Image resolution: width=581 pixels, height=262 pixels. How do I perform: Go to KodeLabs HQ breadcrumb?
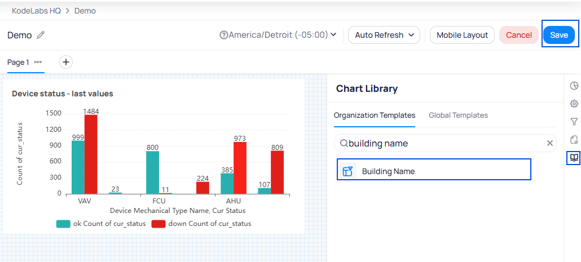tap(36, 11)
